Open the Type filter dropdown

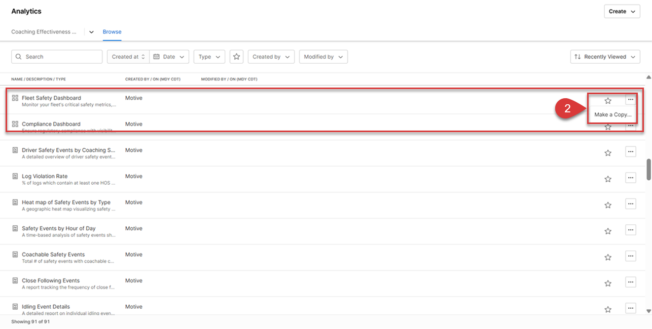(x=209, y=56)
